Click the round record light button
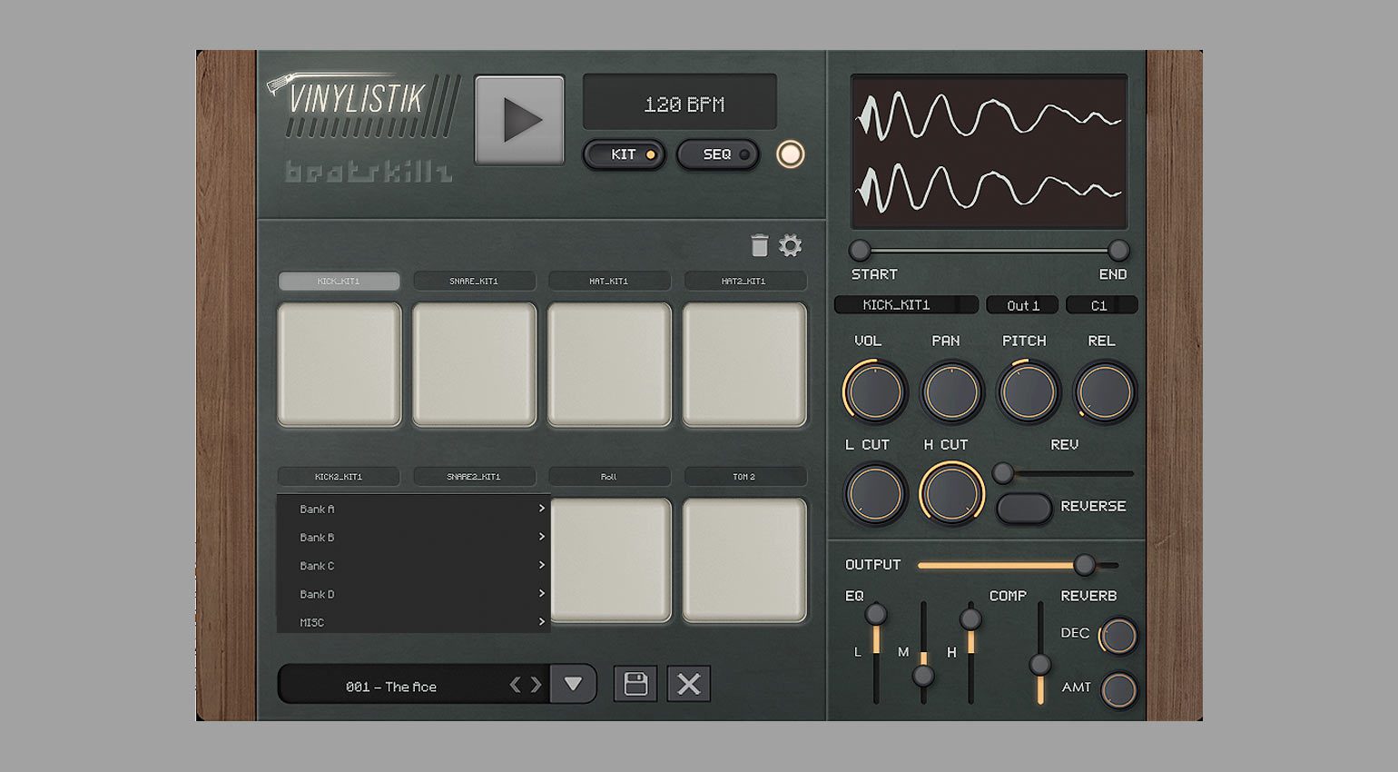This screenshot has height=772, width=1398. pyautogui.click(x=791, y=154)
